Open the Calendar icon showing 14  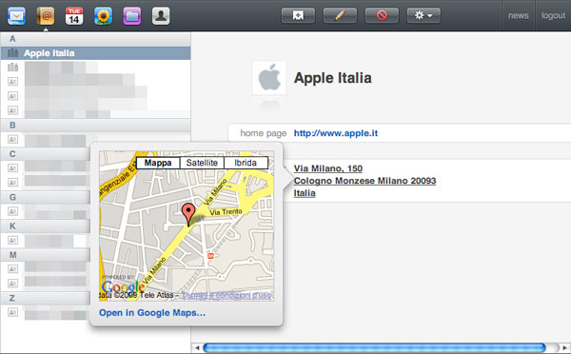tap(74, 16)
